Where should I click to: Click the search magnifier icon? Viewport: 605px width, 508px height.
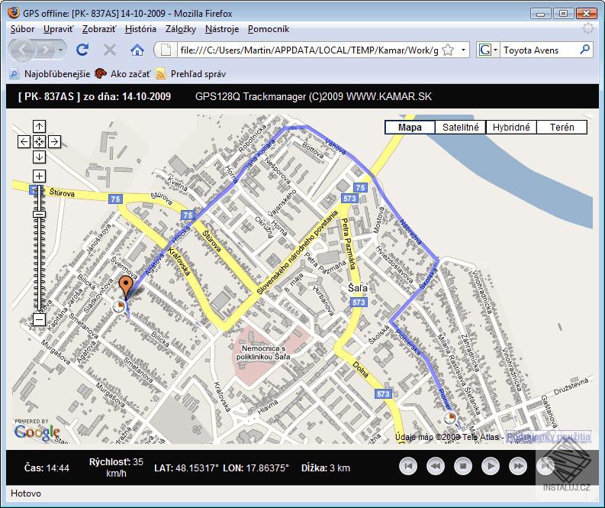(585, 50)
